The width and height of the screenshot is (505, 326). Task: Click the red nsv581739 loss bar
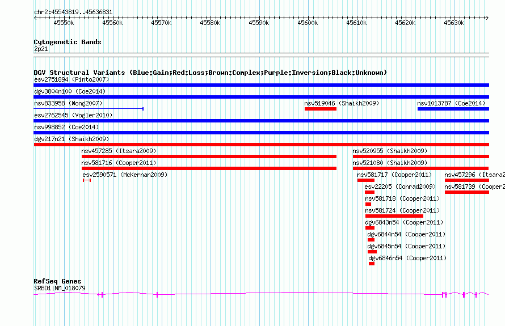click(x=467, y=192)
